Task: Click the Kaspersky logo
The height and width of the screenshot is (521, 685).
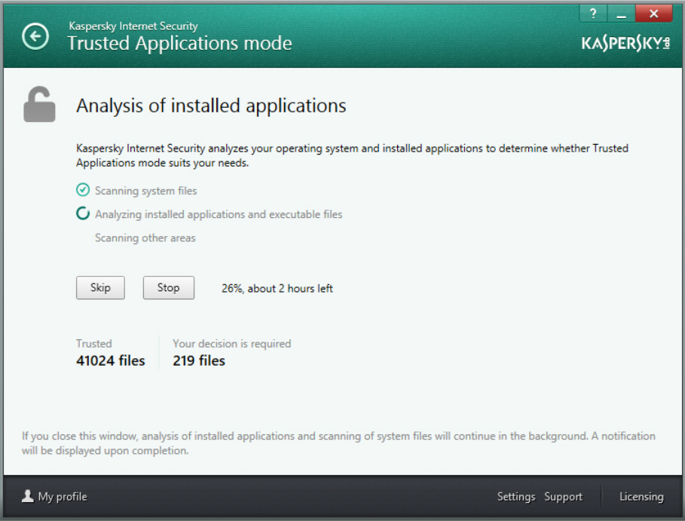Action: (x=625, y=43)
